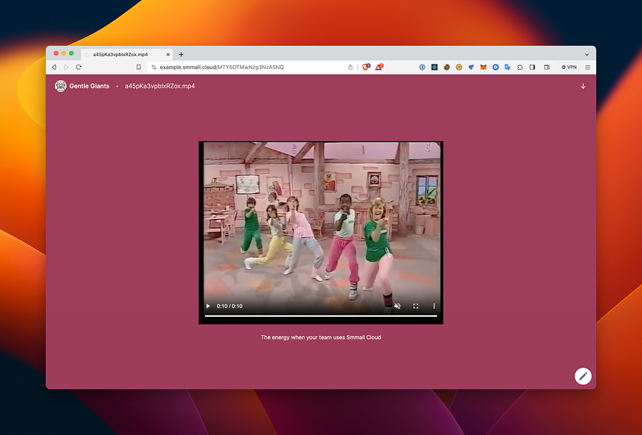The height and width of the screenshot is (435, 642).
Task: Open the Extensions puzzle piece menu
Action: click(520, 67)
